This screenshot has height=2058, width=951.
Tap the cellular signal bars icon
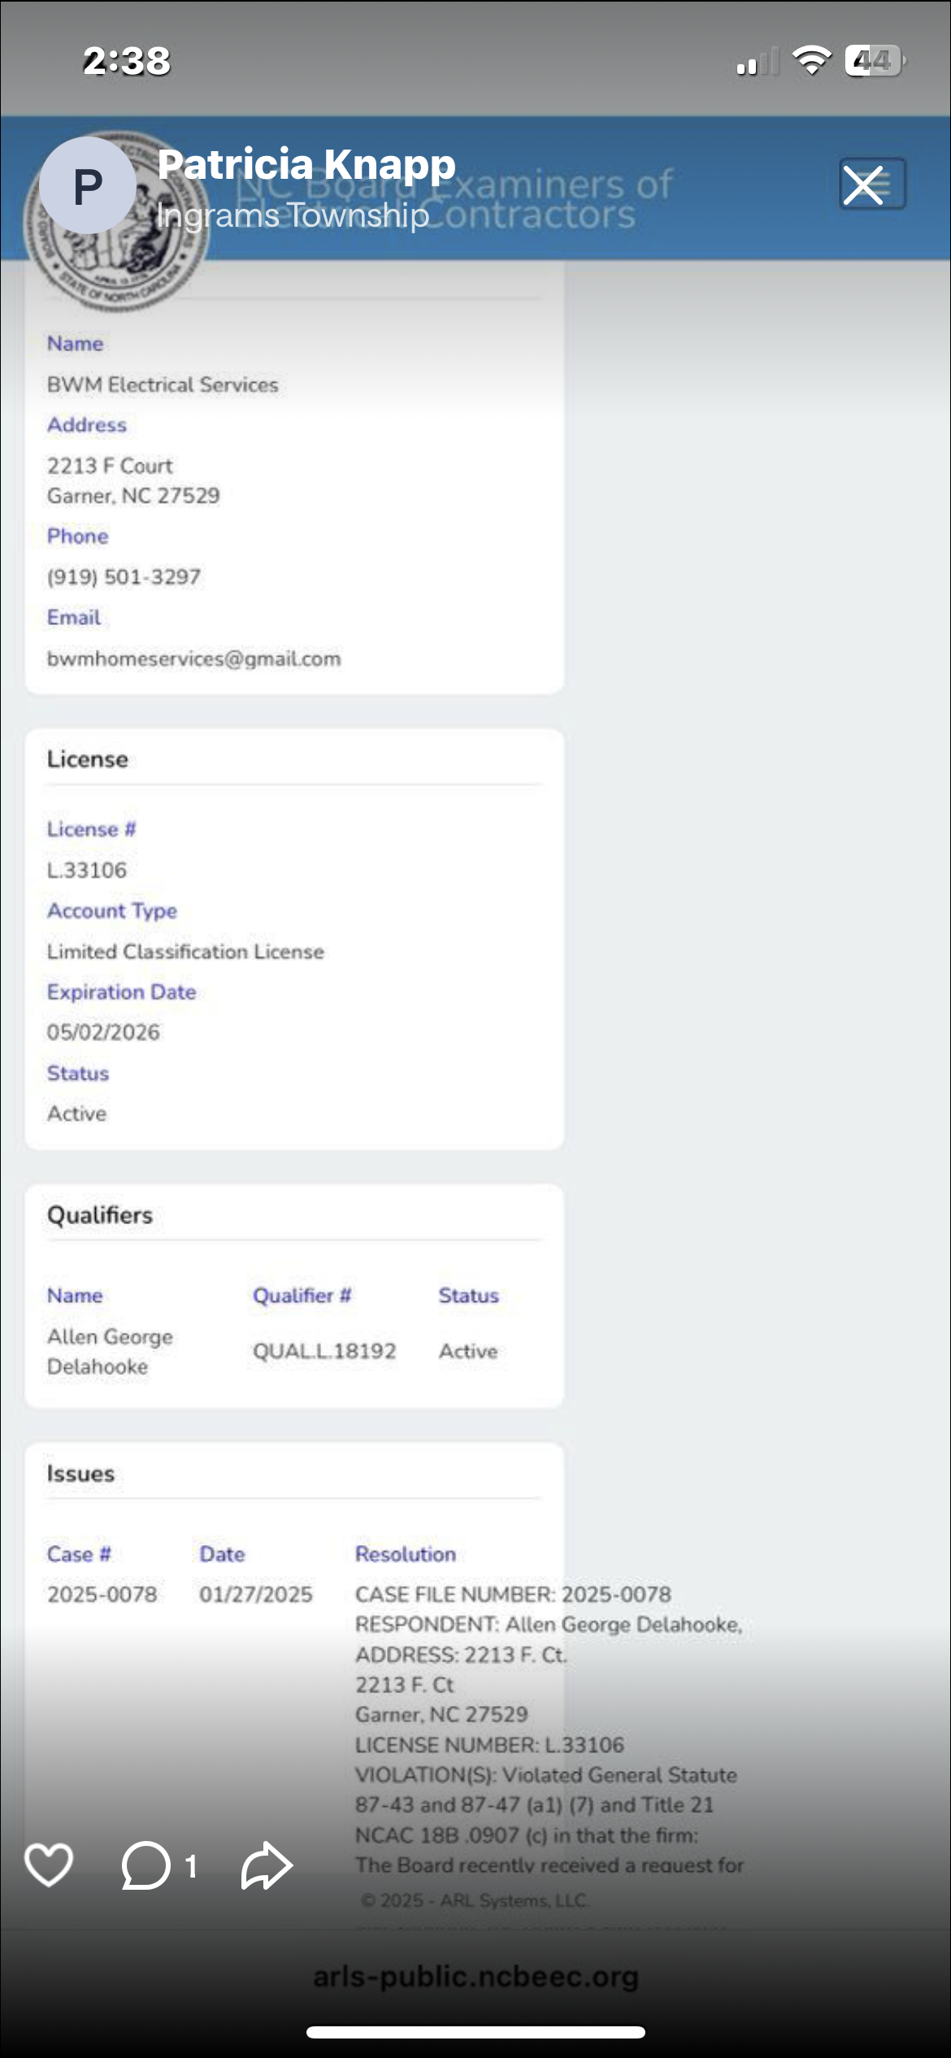(756, 63)
